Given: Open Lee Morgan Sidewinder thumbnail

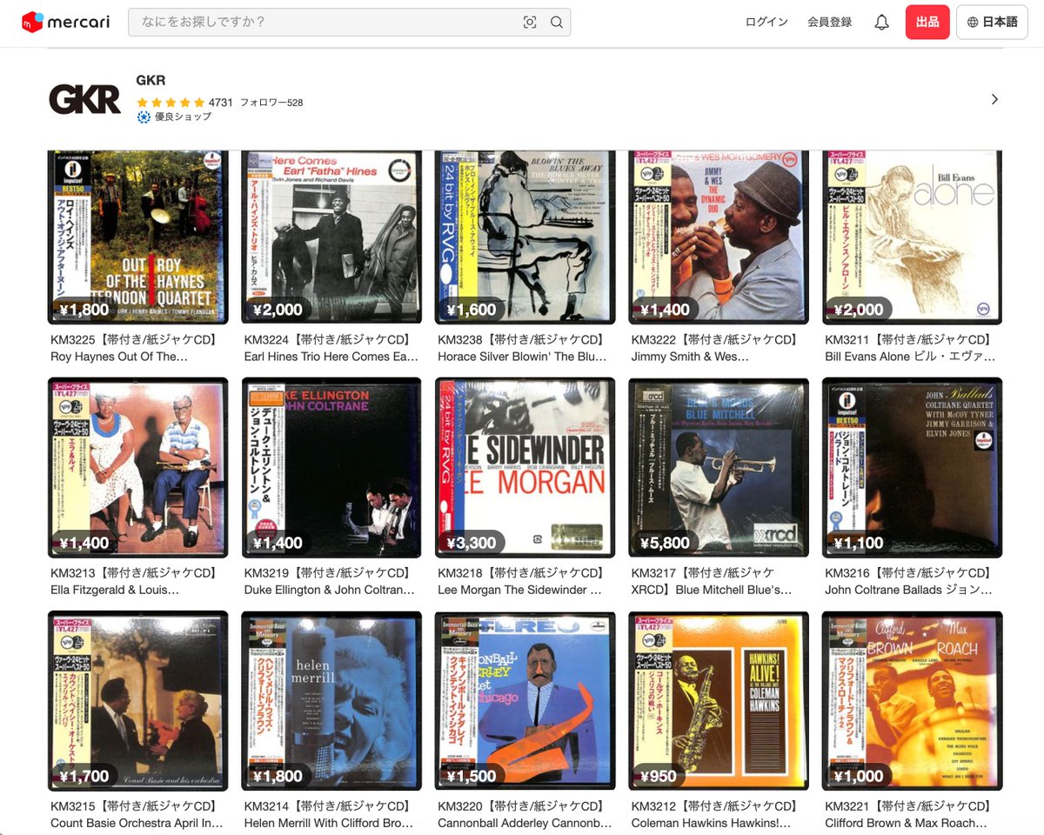Looking at the screenshot, I should (x=525, y=468).
